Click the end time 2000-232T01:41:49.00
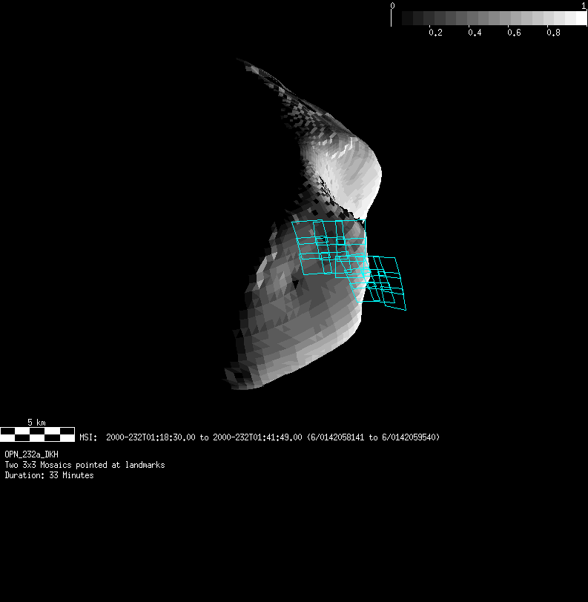The height and width of the screenshot is (602, 588). [x=257, y=437]
